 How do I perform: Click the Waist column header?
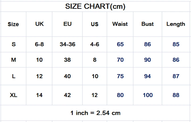coord(120,24)
